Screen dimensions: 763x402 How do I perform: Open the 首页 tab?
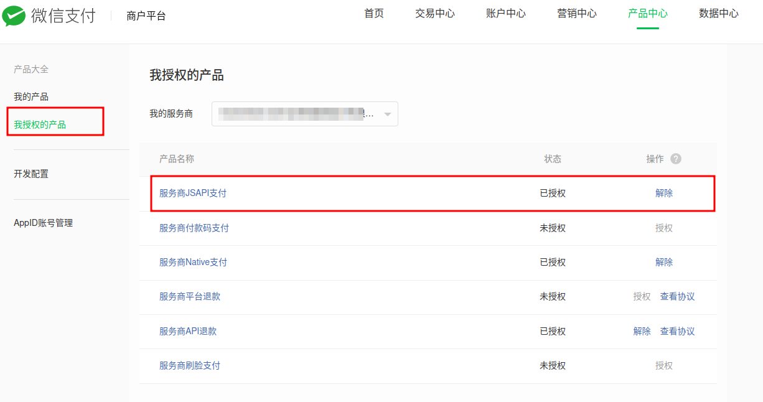374,13
